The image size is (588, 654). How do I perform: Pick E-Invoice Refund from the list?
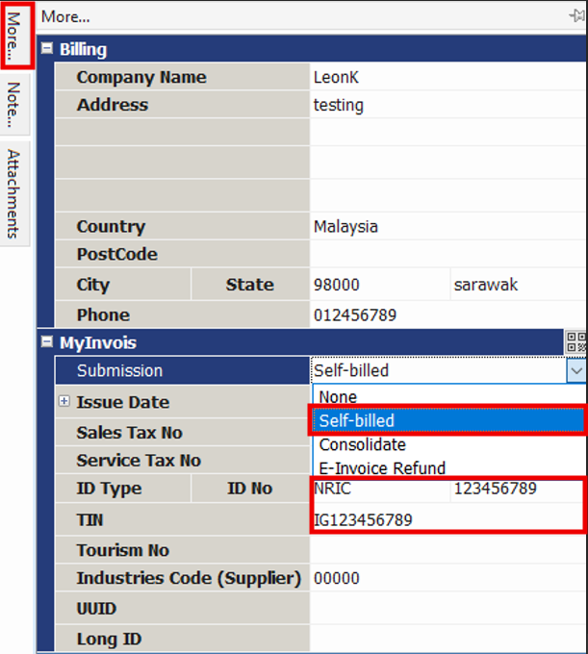tap(382, 468)
